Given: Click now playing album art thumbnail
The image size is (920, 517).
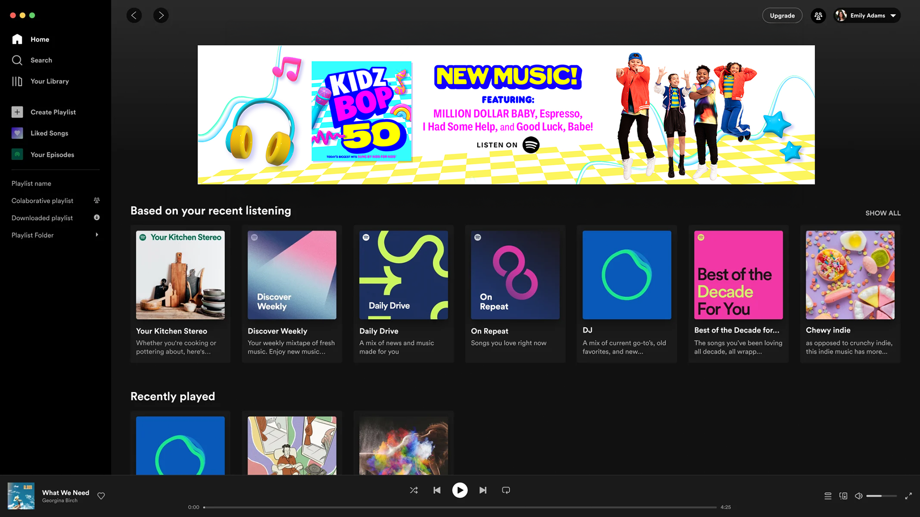Looking at the screenshot, I should pos(21,496).
